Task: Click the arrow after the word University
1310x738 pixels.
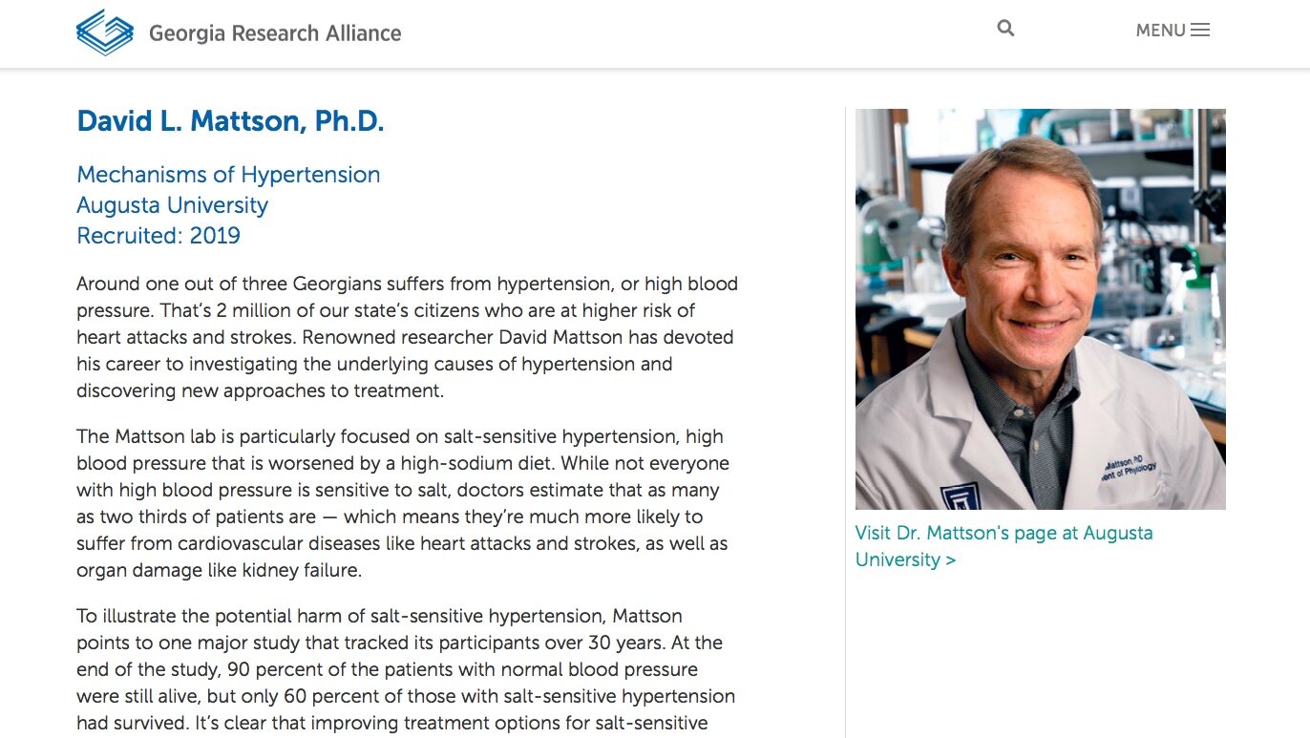Action: point(950,559)
